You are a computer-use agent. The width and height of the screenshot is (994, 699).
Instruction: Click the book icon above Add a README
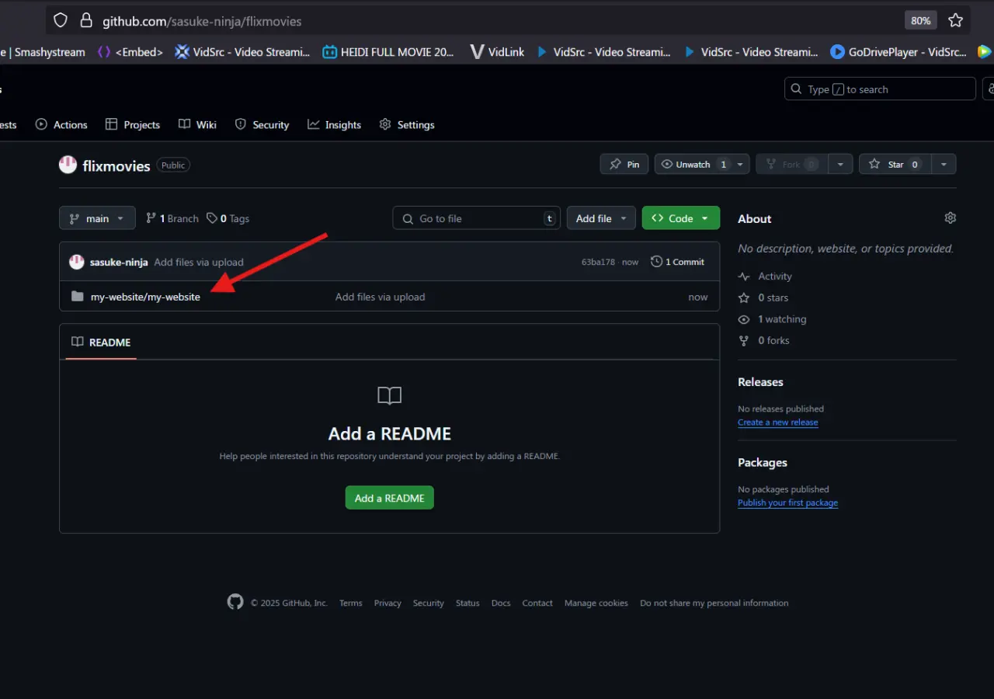tap(389, 396)
